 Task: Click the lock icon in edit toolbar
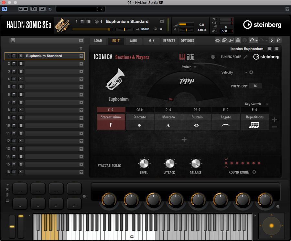(238, 40)
